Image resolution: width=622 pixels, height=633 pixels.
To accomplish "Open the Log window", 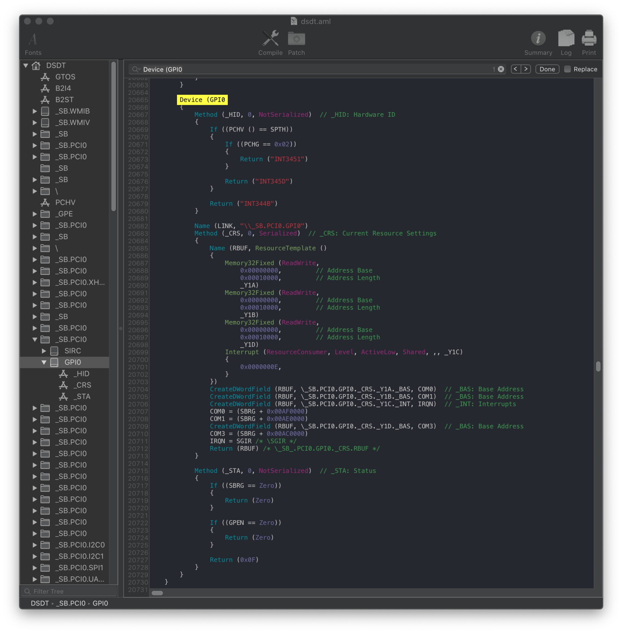I will coord(566,39).
